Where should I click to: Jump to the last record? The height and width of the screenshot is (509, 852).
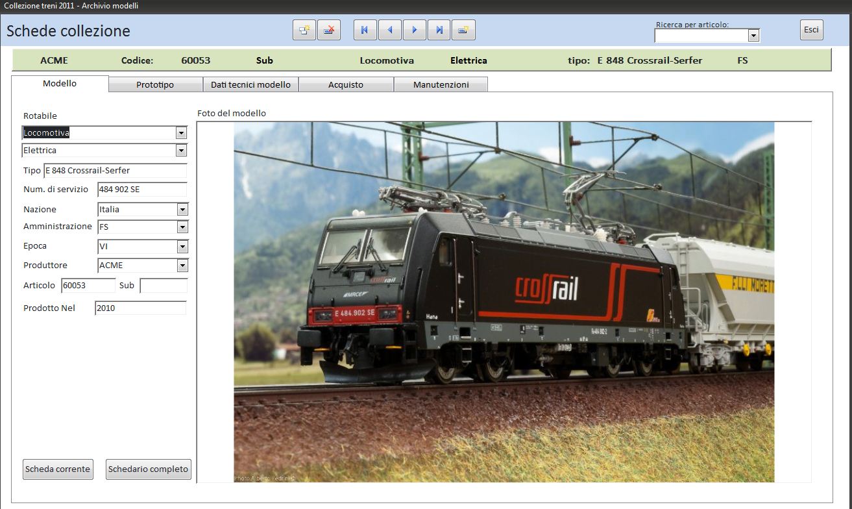pos(439,30)
